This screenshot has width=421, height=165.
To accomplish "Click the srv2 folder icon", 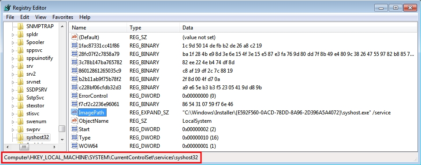I will coord(21,74).
